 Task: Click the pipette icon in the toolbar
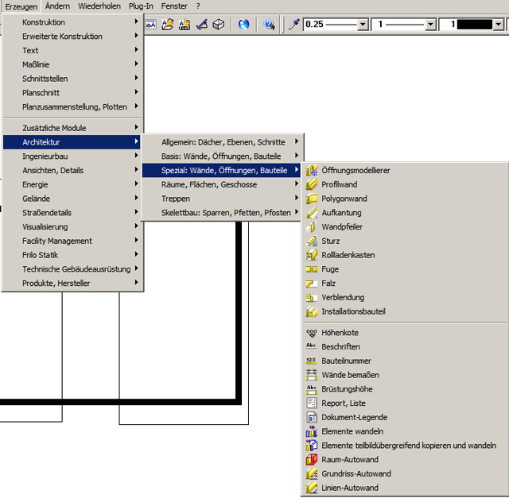point(293,25)
